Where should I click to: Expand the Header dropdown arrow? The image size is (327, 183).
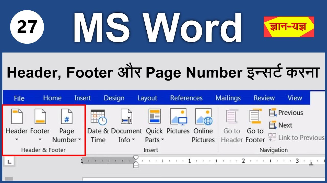click(x=17, y=139)
